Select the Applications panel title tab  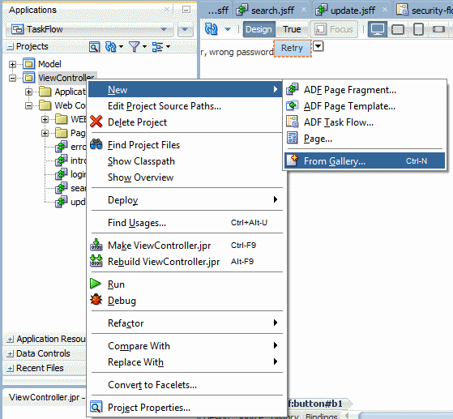[x=32, y=10]
